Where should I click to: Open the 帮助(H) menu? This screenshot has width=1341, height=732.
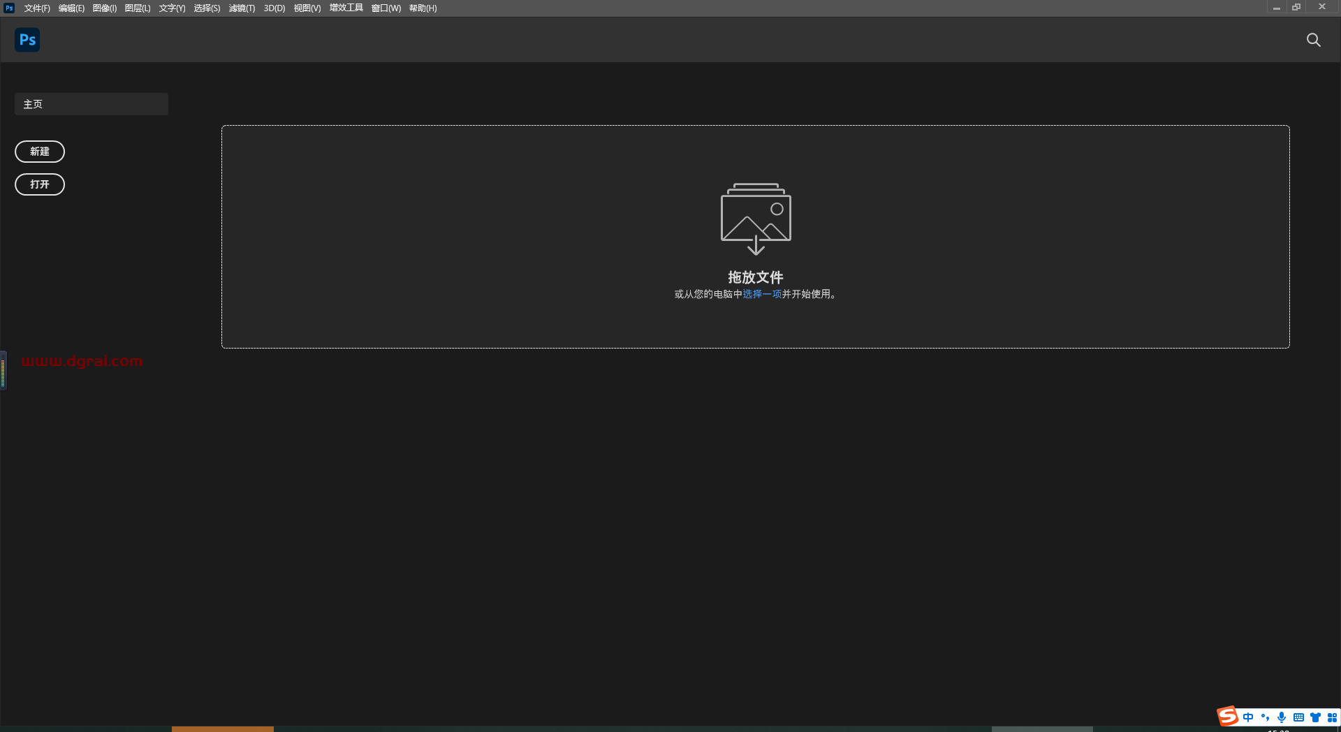[x=423, y=8]
